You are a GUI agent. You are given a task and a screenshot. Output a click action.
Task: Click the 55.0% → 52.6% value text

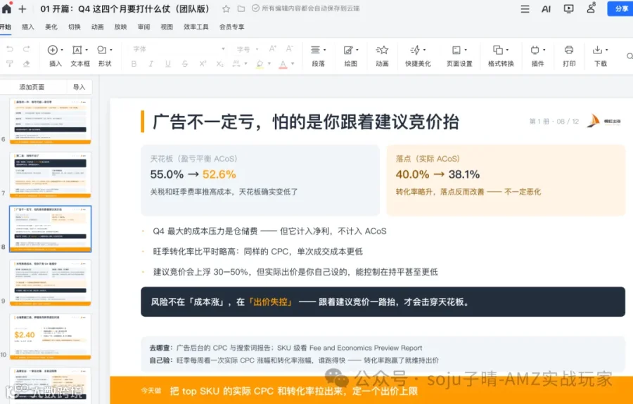(193, 174)
